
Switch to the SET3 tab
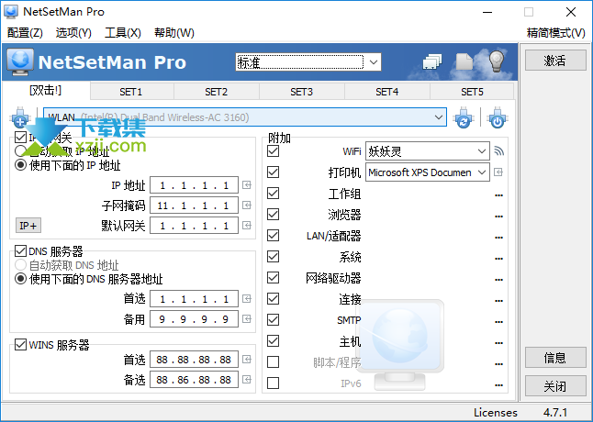click(x=302, y=92)
